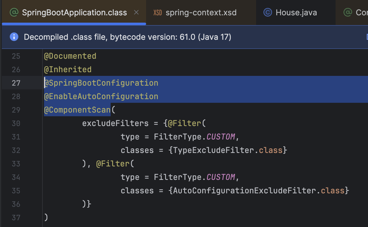Click the @Filter annotation on line 33
The width and height of the screenshot is (368, 227).
(113, 164)
